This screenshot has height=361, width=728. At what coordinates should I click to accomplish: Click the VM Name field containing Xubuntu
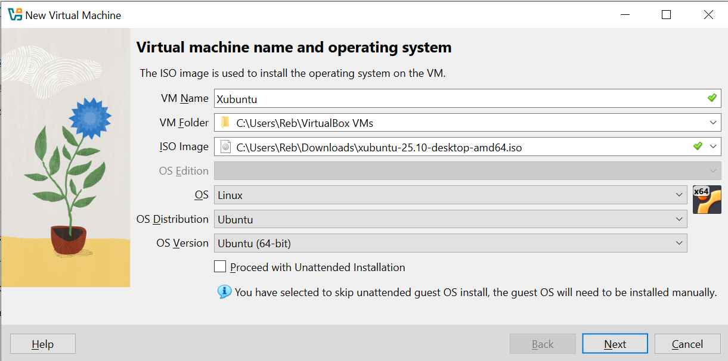[467, 98]
